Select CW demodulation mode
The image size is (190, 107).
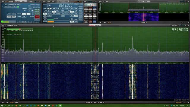[63, 9]
